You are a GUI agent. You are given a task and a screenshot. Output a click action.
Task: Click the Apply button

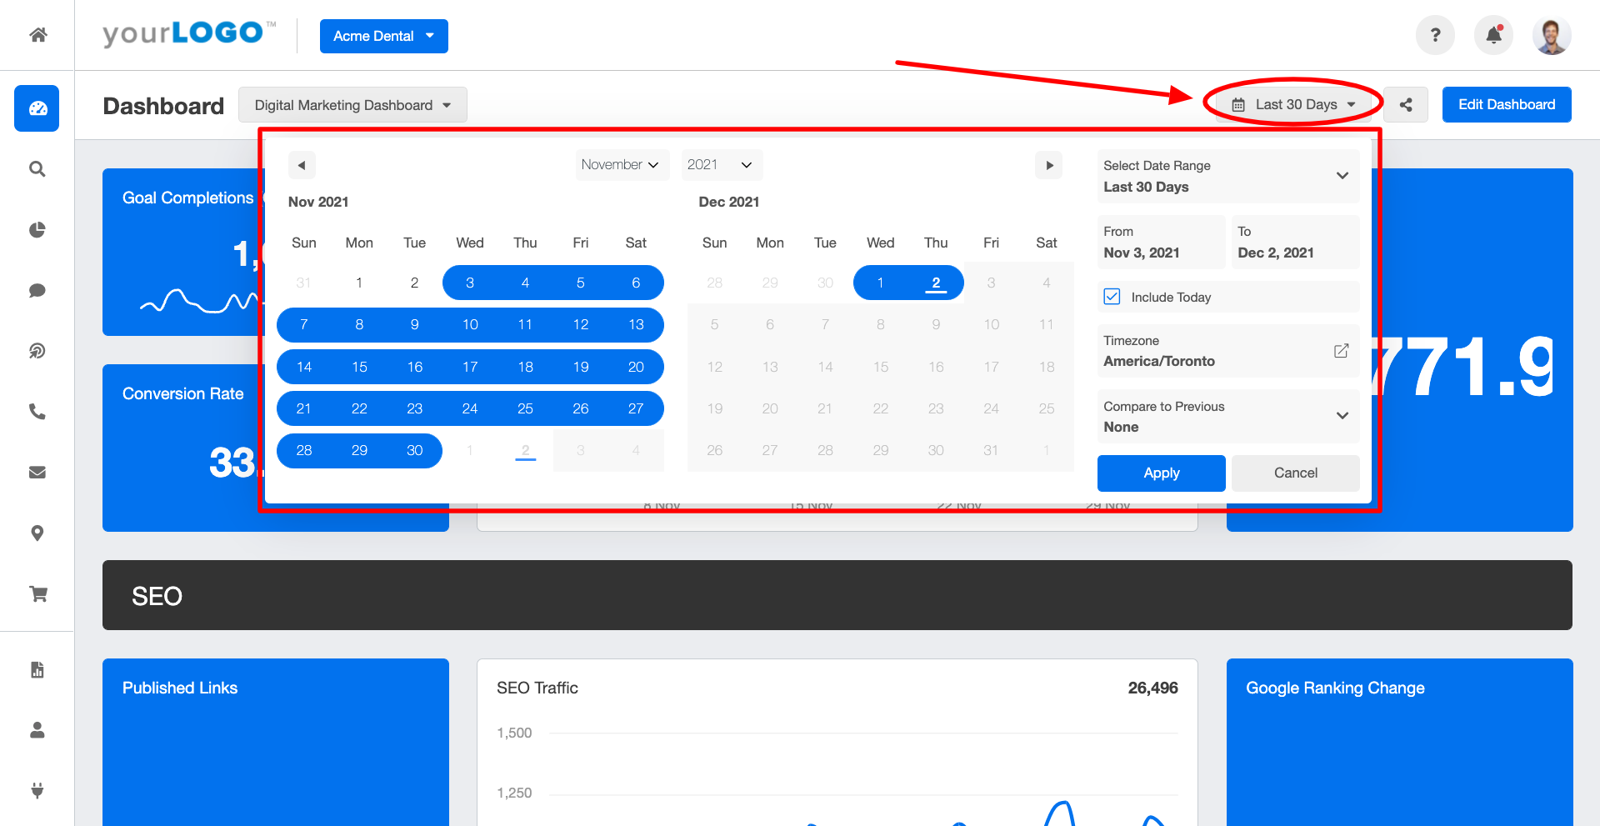[1161, 473]
